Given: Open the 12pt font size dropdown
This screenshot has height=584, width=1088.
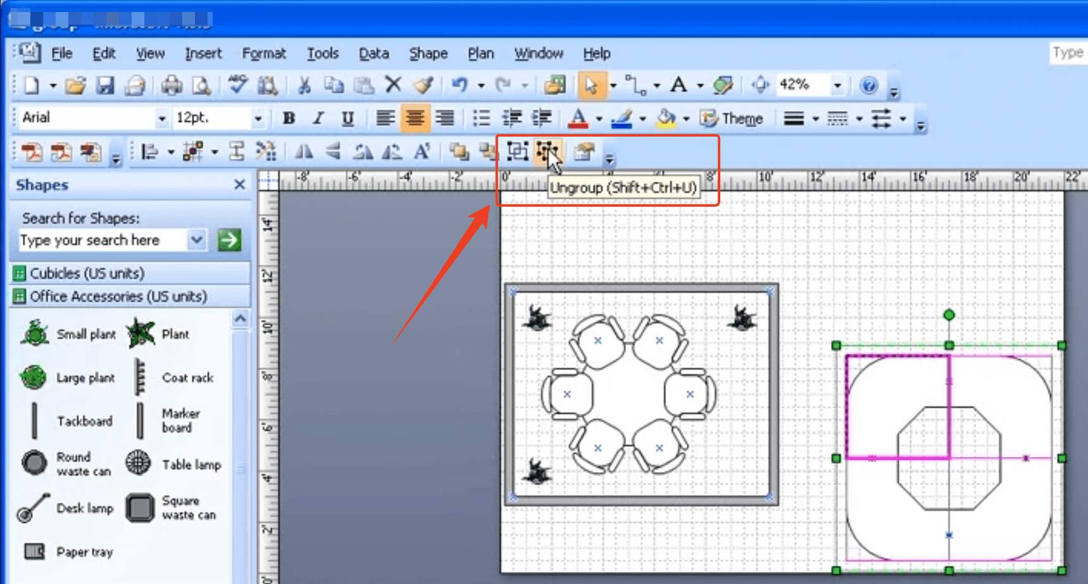Looking at the screenshot, I should (258, 118).
